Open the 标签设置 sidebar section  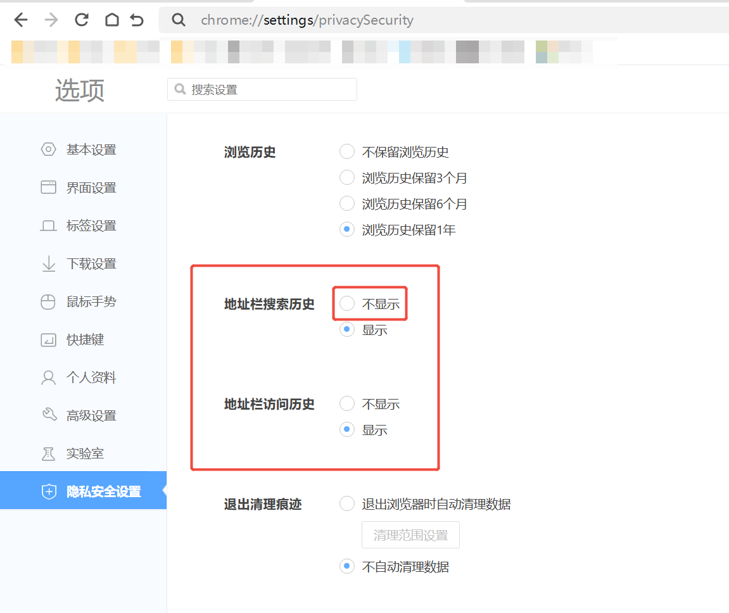point(91,226)
